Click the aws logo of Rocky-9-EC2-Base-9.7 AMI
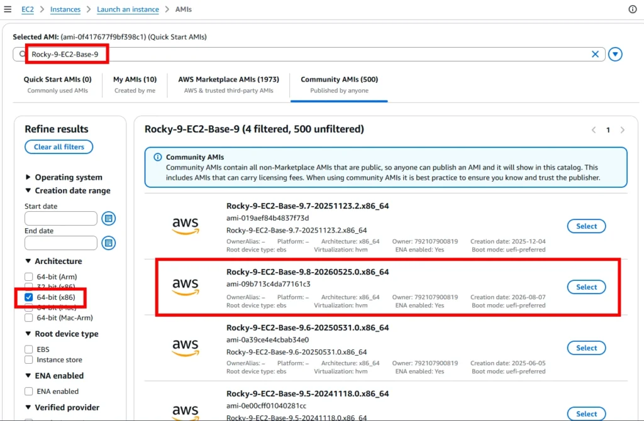644x421 pixels. 186,226
